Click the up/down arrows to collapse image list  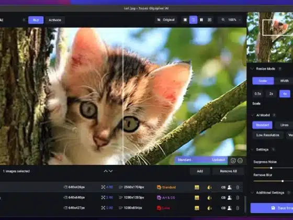(x=108, y=171)
